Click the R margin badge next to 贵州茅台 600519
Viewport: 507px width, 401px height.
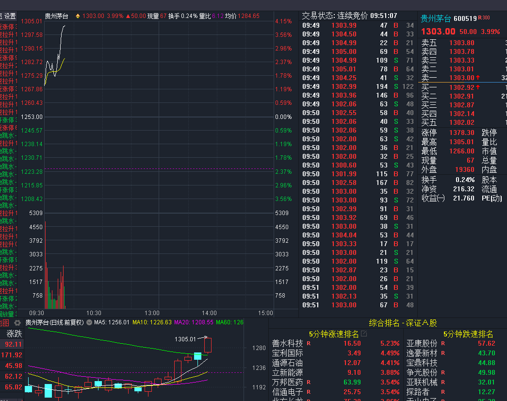[x=484, y=17]
